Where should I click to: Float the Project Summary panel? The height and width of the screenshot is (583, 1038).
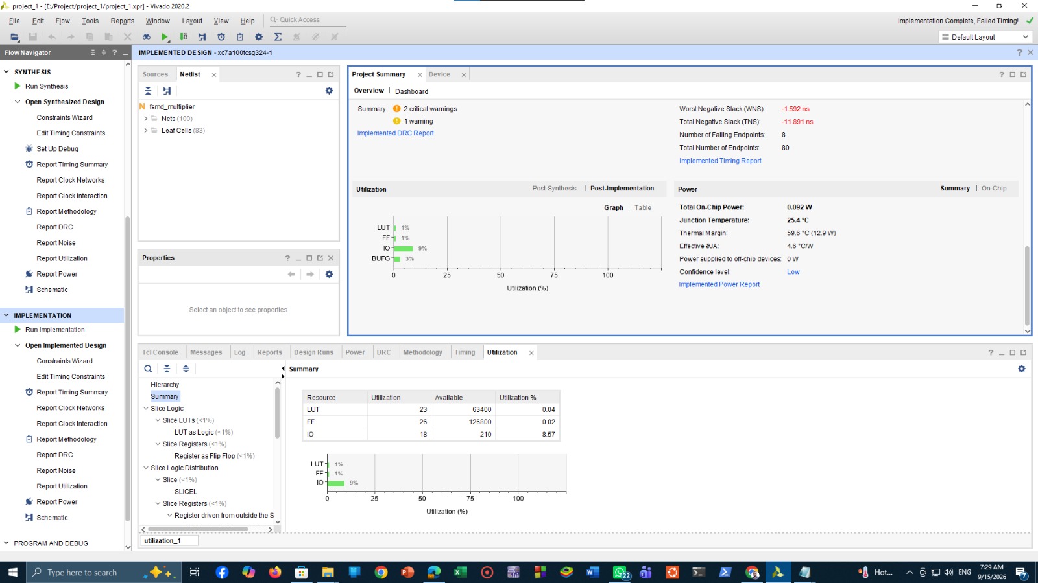(1023, 74)
